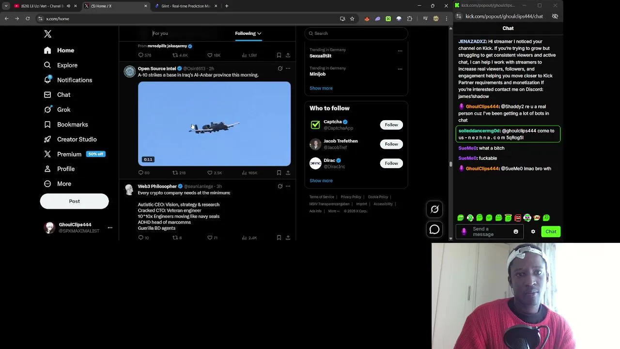Bookmark this page with the star icon

pyautogui.click(x=352, y=18)
